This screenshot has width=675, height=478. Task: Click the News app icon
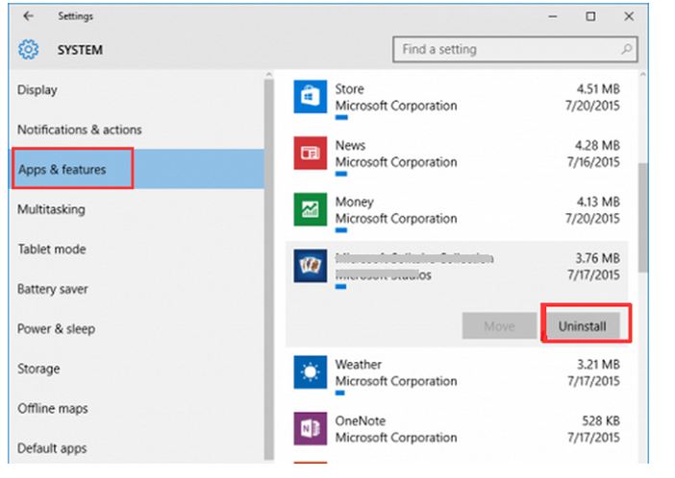click(x=311, y=153)
